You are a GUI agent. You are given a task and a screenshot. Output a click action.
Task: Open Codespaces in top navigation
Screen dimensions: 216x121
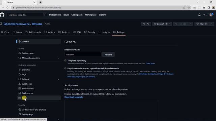(77, 15)
